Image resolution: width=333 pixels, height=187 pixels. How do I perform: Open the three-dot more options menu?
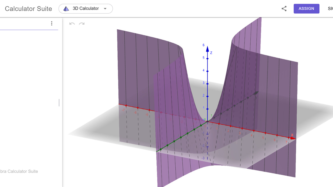(x=52, y=24)
